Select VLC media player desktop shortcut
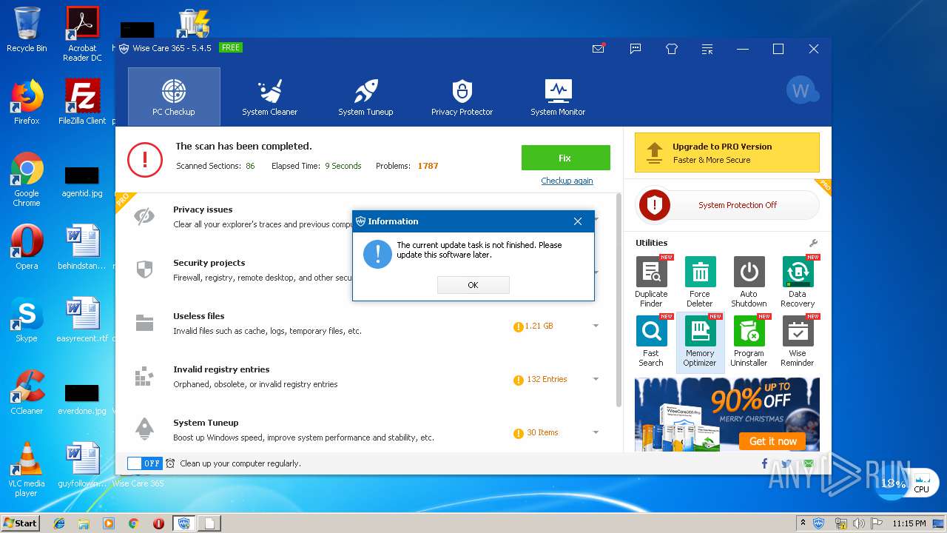Screen dimensions: 947x533 pos(27,469)
